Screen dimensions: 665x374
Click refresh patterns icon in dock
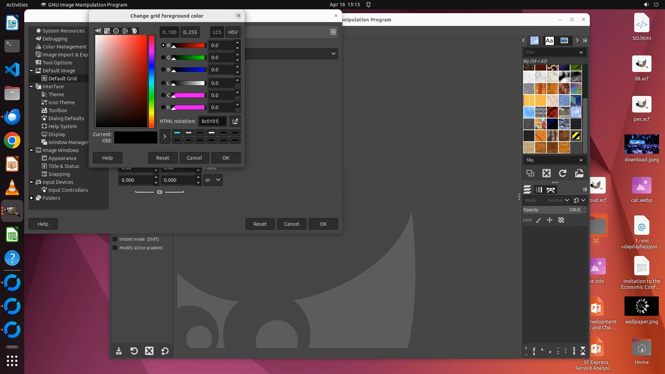tap(562, 173)
